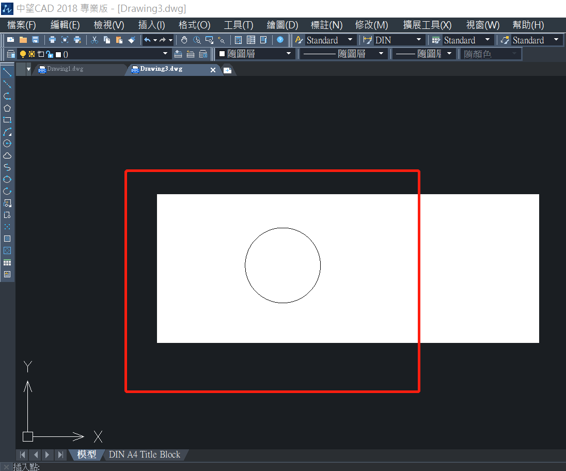Select the Construction line tool
This screenshot has width=566, height=471.
tap(7, 85)
